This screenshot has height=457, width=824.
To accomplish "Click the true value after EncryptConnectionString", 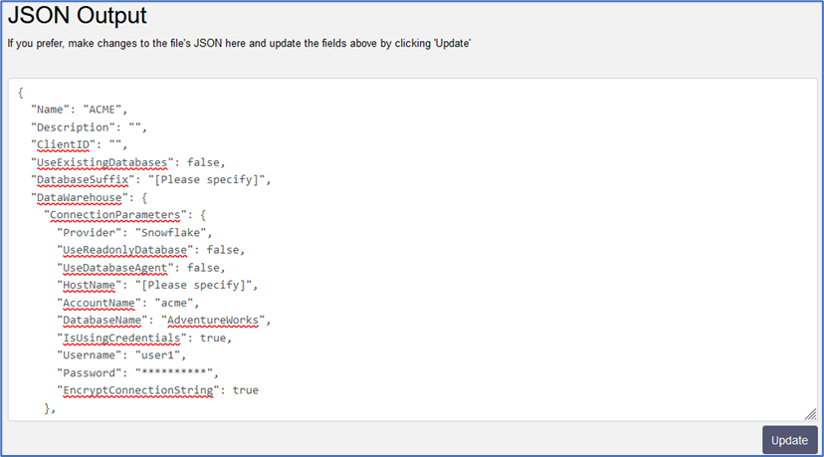I will tap(245, 390).
